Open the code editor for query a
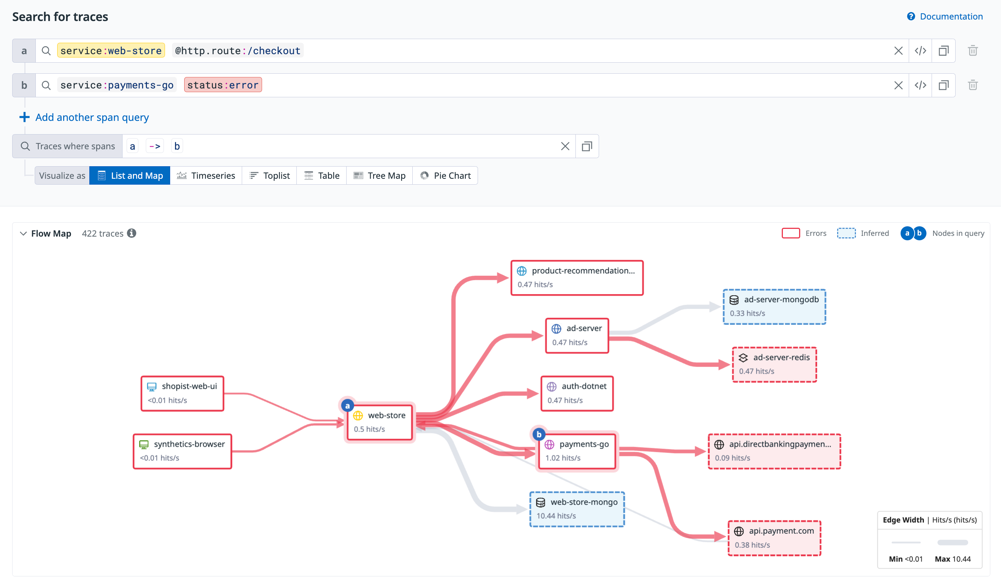The width and height of the screenshot is (1001, 586). [921, 50]
